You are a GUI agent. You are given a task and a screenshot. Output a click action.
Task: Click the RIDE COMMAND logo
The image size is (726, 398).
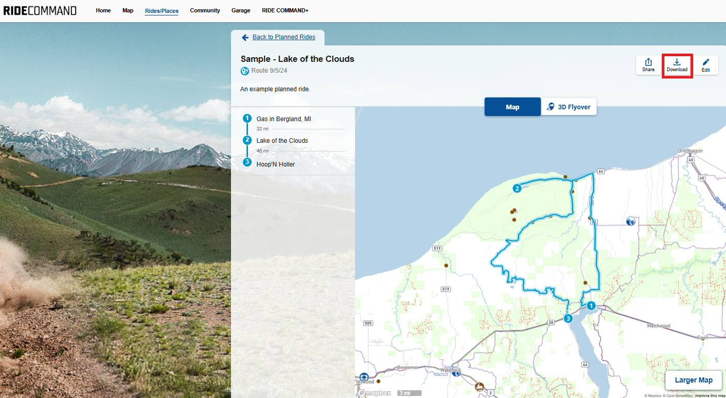pyautogui.click(x=40, y=10)
